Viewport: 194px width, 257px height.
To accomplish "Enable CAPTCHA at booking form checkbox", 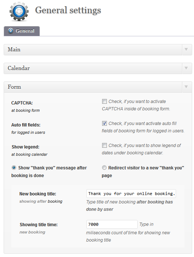I will pos(104,101).
